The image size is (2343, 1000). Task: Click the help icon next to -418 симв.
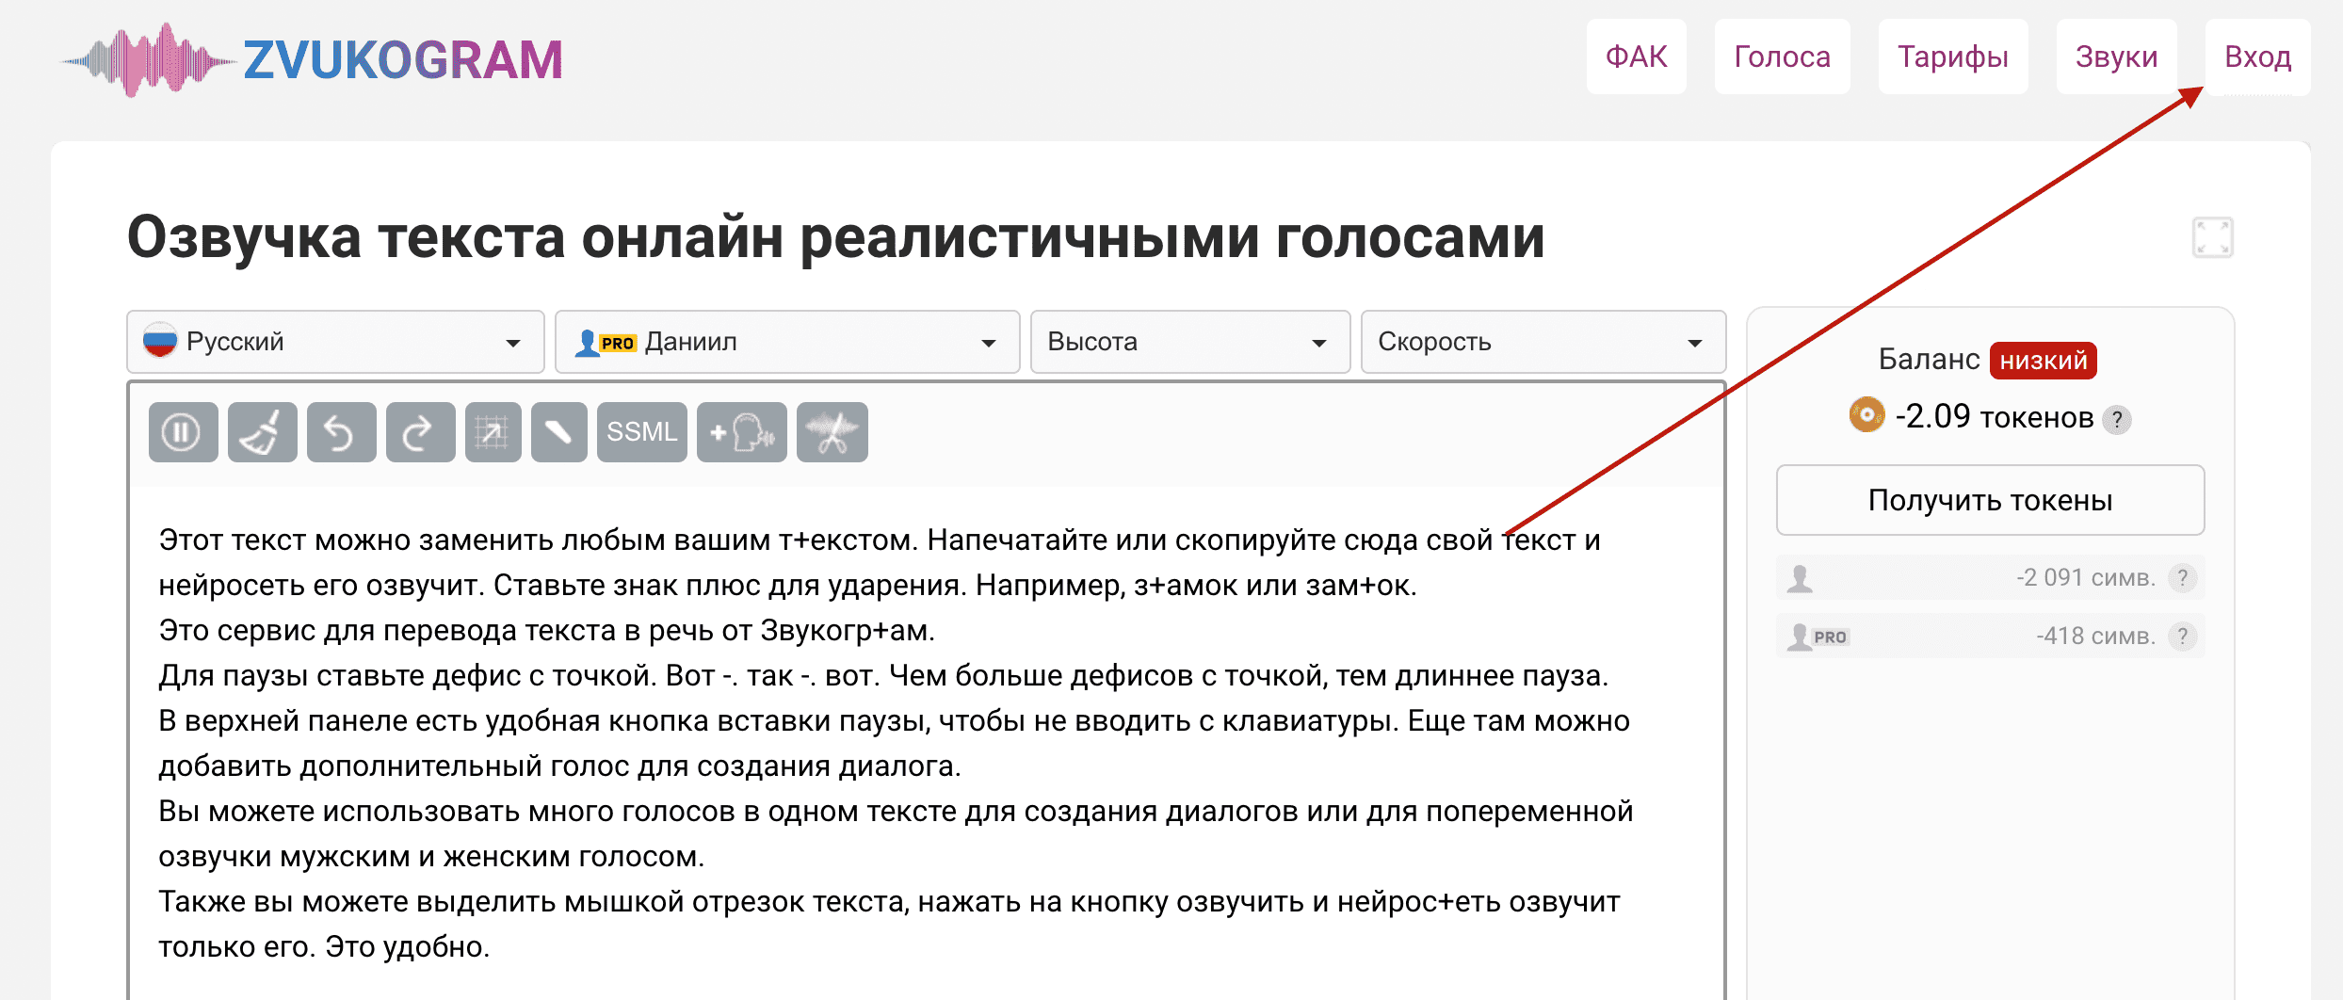pos(2182,637)
